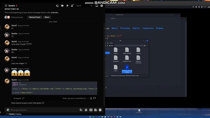Open pinned messages in Discord

[x=67, y=6]
